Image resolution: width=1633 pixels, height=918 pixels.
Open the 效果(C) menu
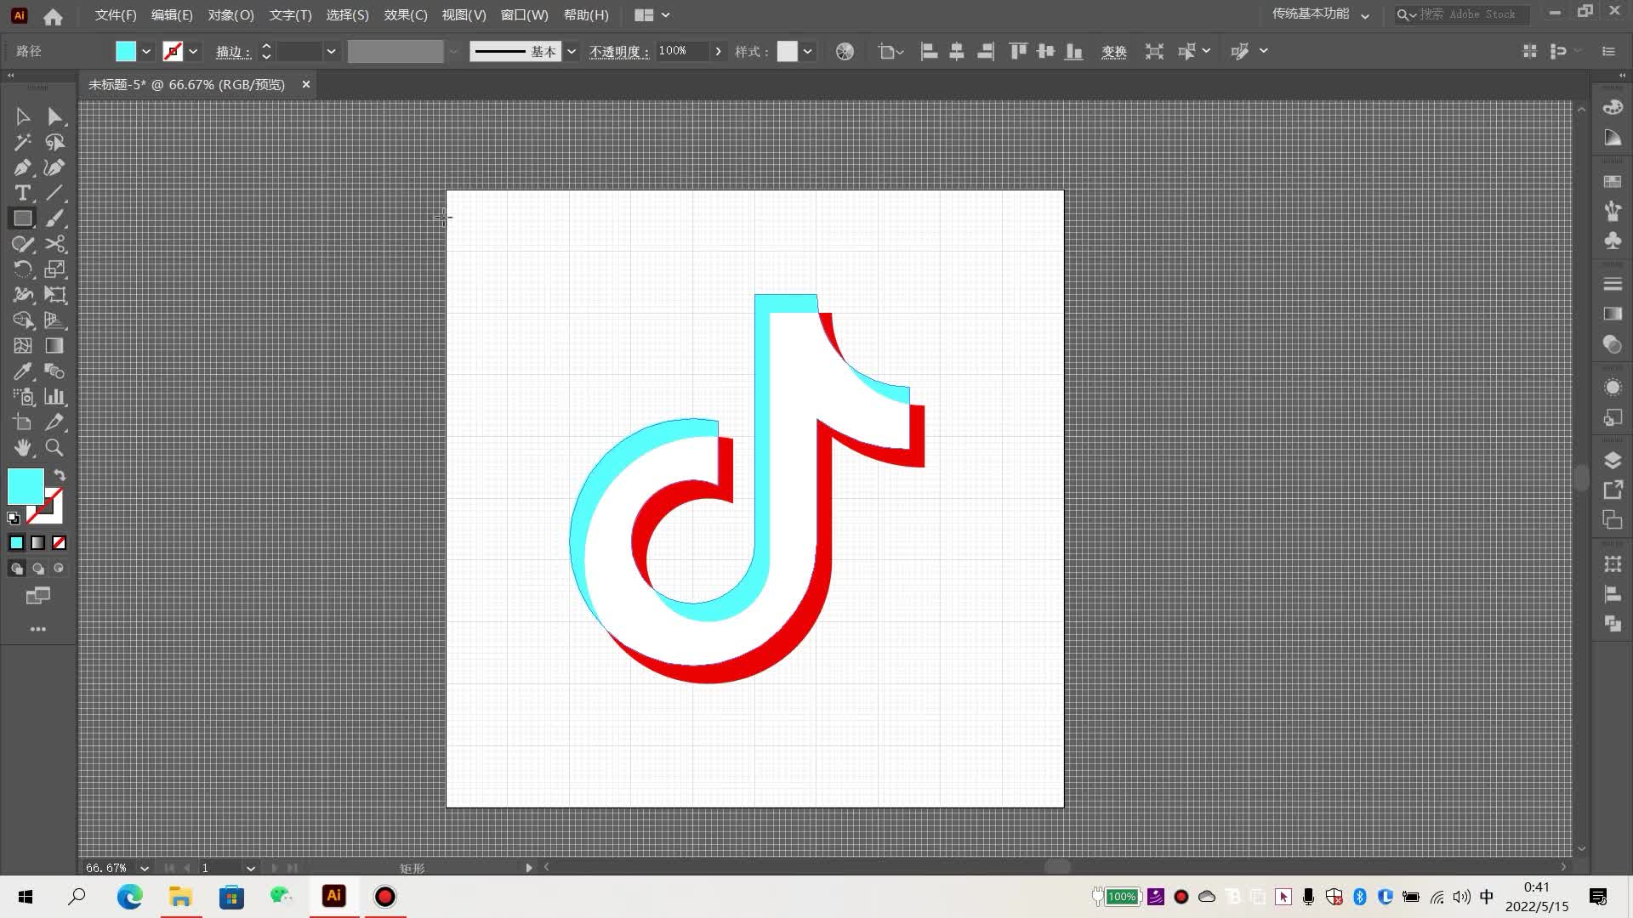pyautogui.click(x=405, y=15)
